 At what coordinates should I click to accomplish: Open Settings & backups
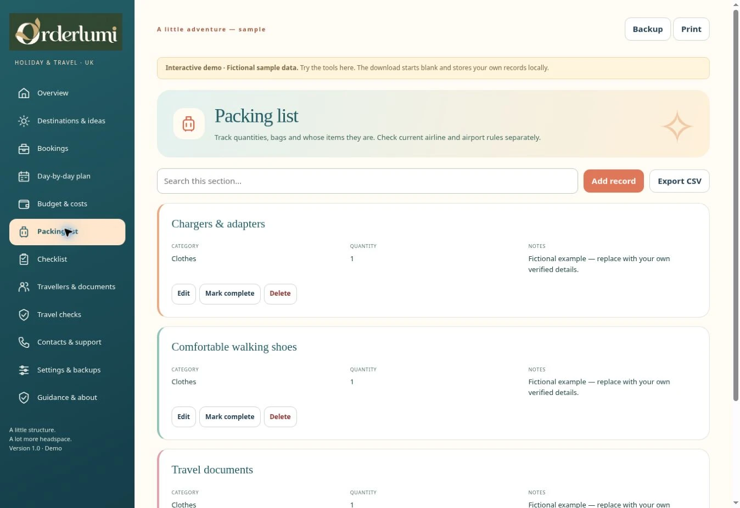pos(67,370)
